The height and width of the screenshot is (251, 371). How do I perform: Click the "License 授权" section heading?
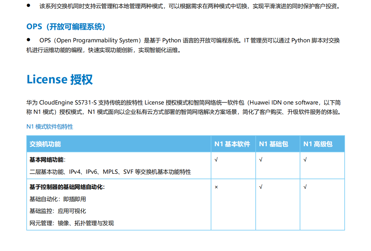point(60,79)
